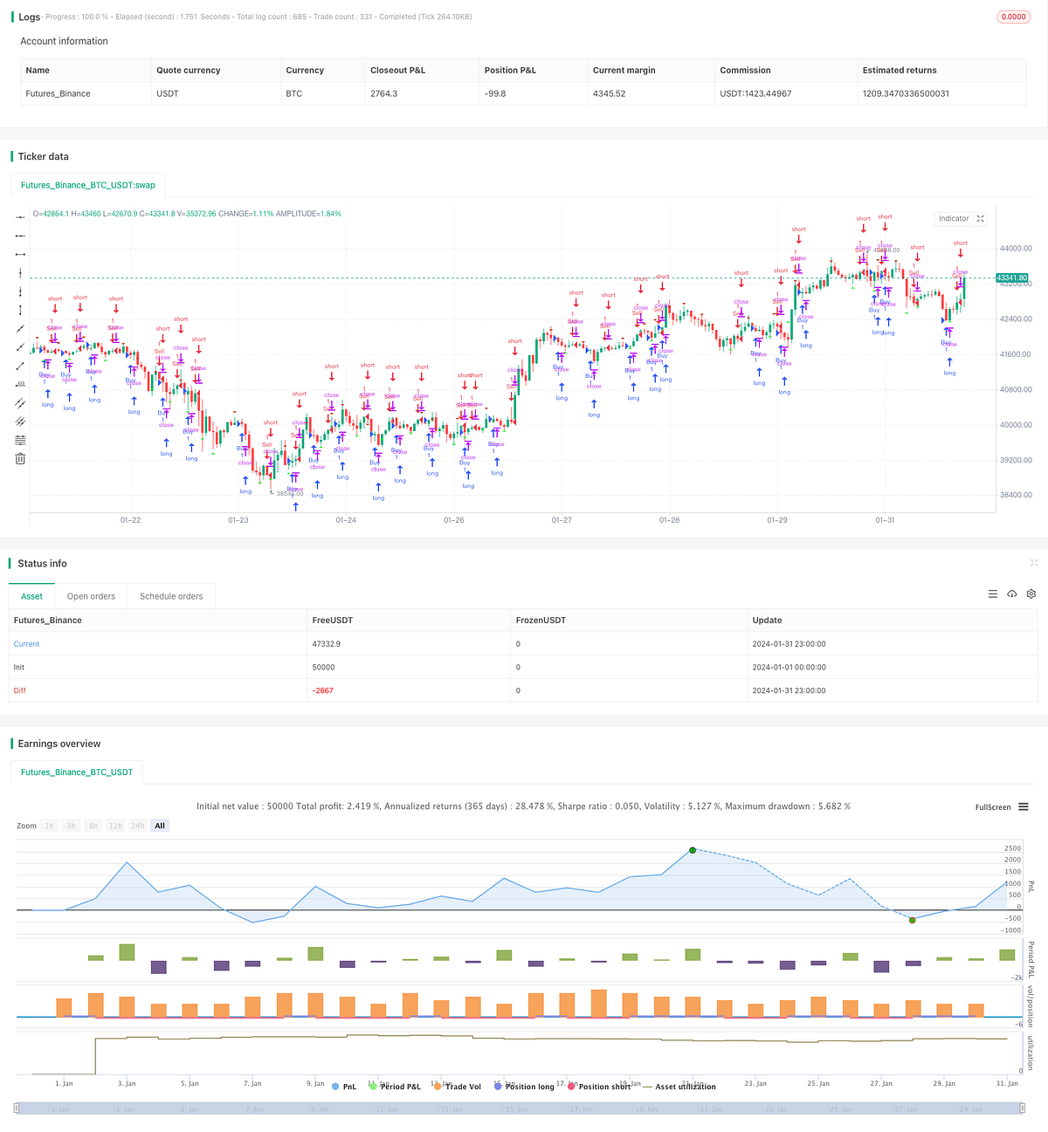Select the Futures_Binance_BTC_USDT:swap ticker tab
1048x1132 pixels.
88,185
